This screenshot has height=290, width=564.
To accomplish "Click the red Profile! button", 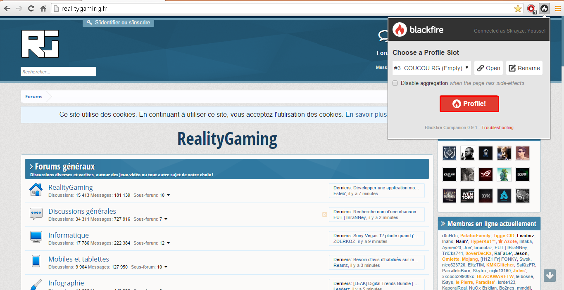I will [x=469, y=104].
